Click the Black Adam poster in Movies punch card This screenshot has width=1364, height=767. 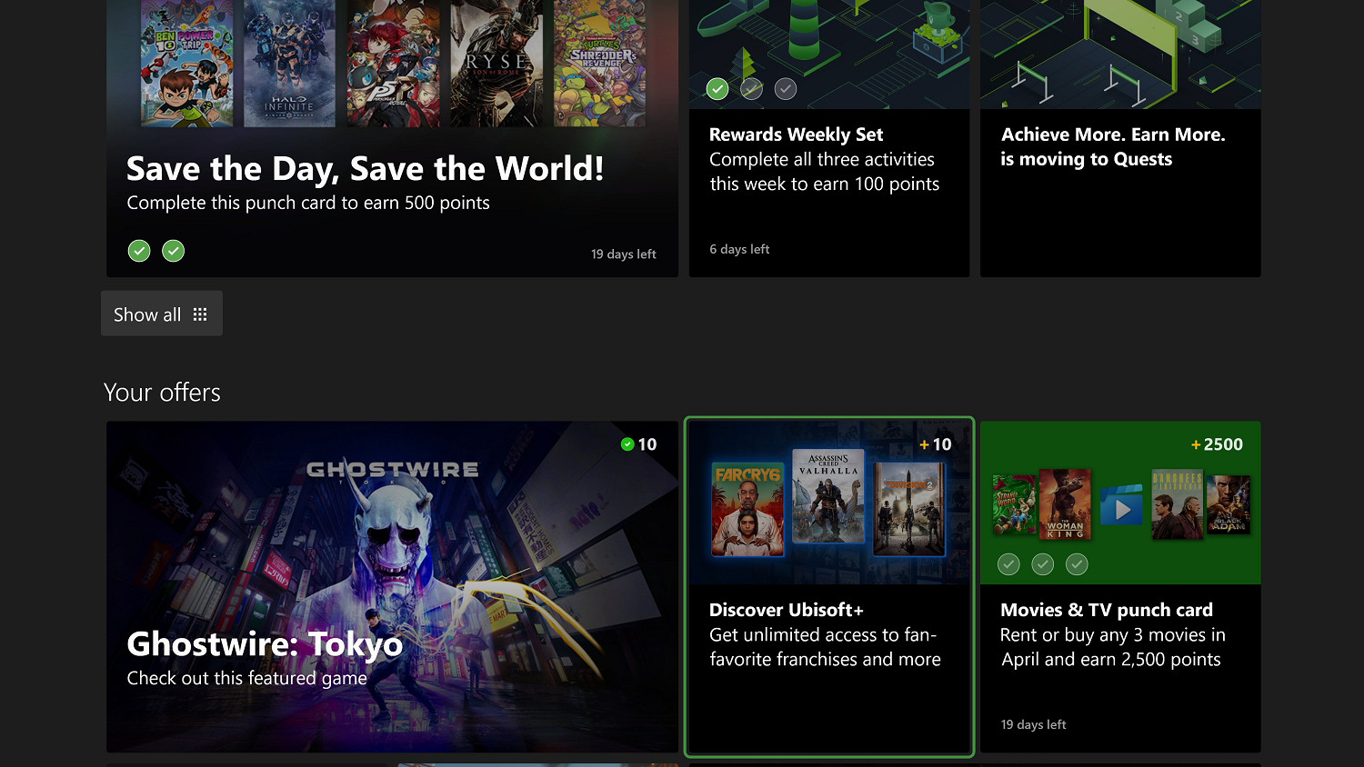click(x=1229, y=504)
